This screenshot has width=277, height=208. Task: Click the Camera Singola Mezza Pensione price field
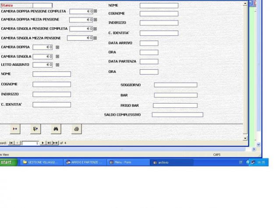pyautogui.click(x=80, y=38)
